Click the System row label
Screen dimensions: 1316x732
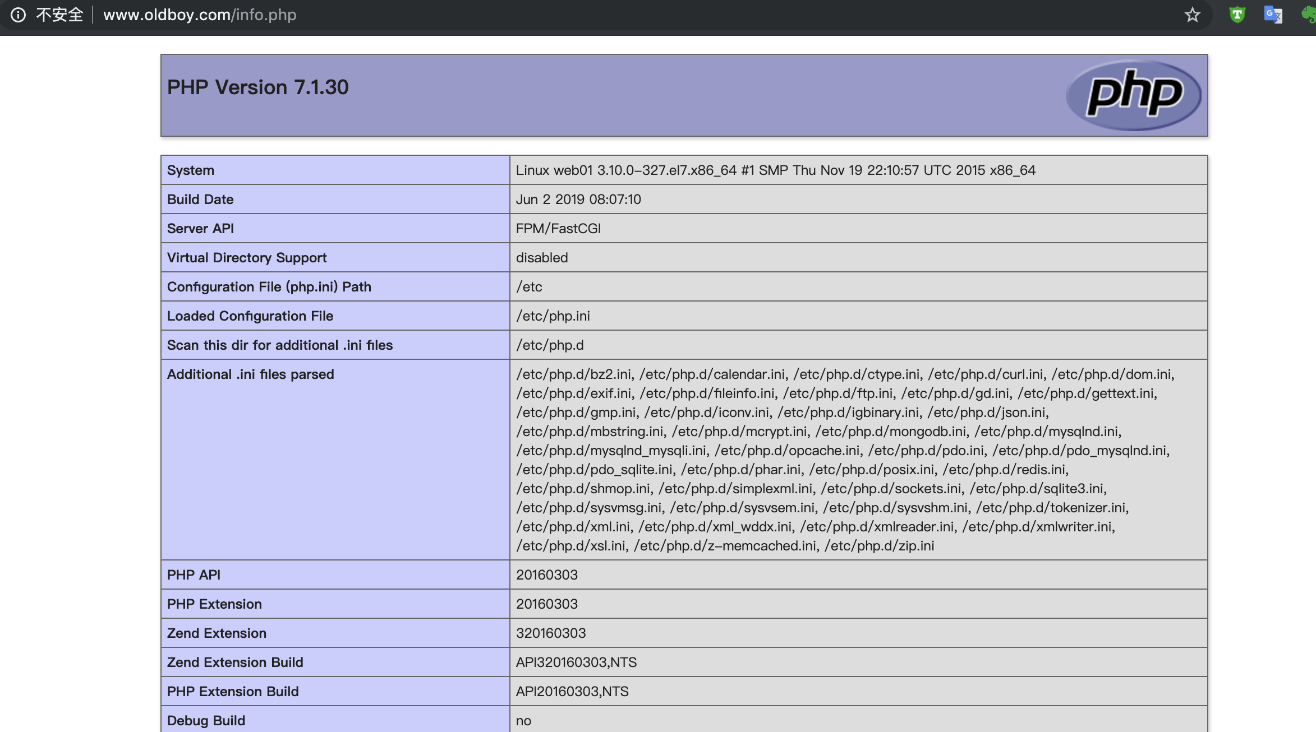[191, 170]
